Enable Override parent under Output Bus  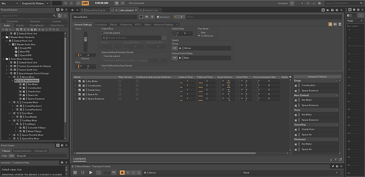[x=102, y=33]
